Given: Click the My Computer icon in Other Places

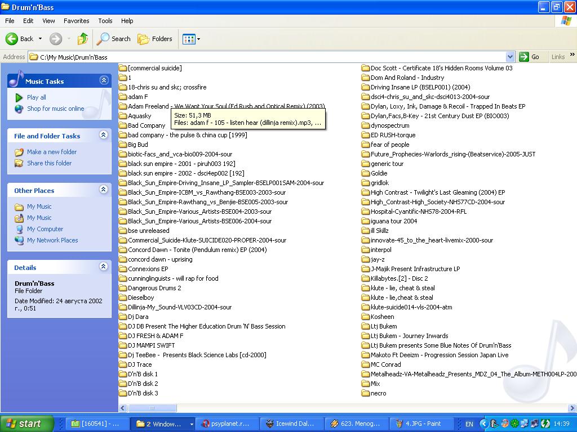Looking at the screenshot, I should [x=19, y=229].
